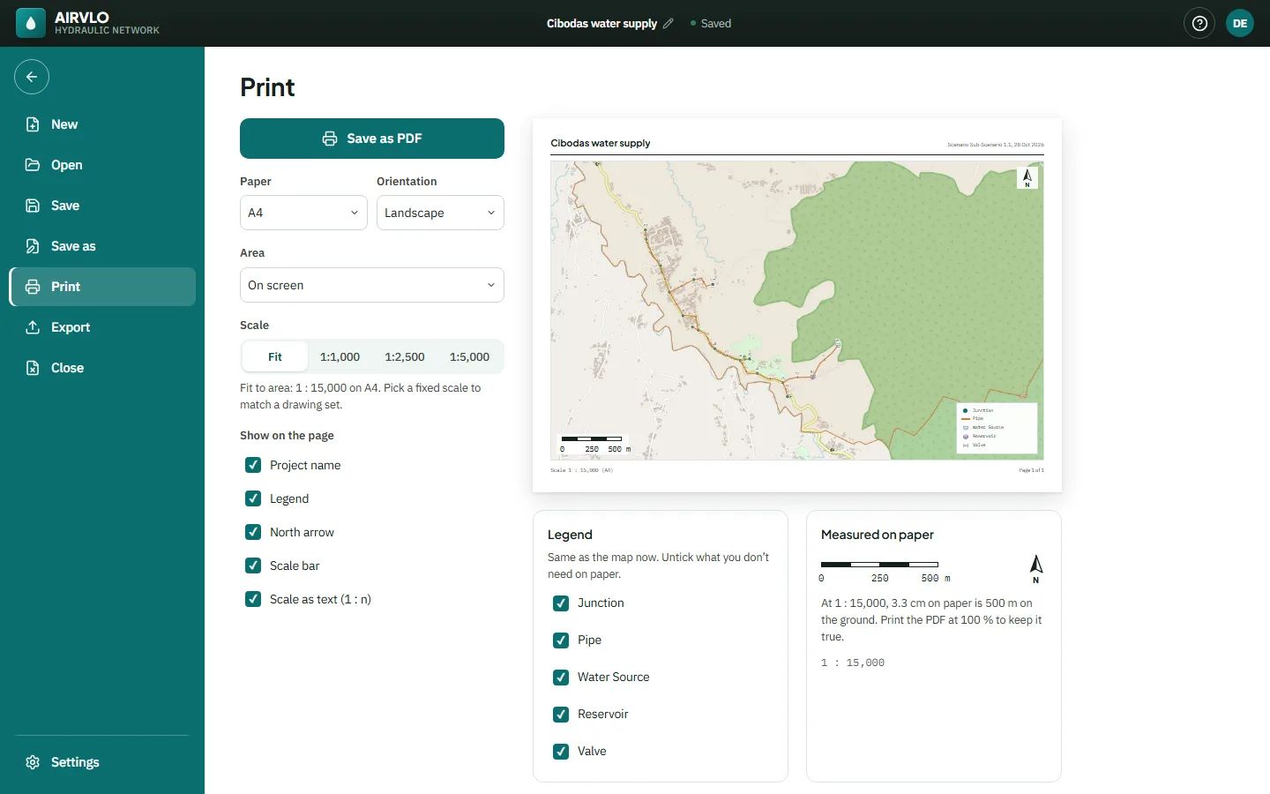1270x794 pixels.
Task: Choose Save as in the sidebar
Action: click(102, 246)
